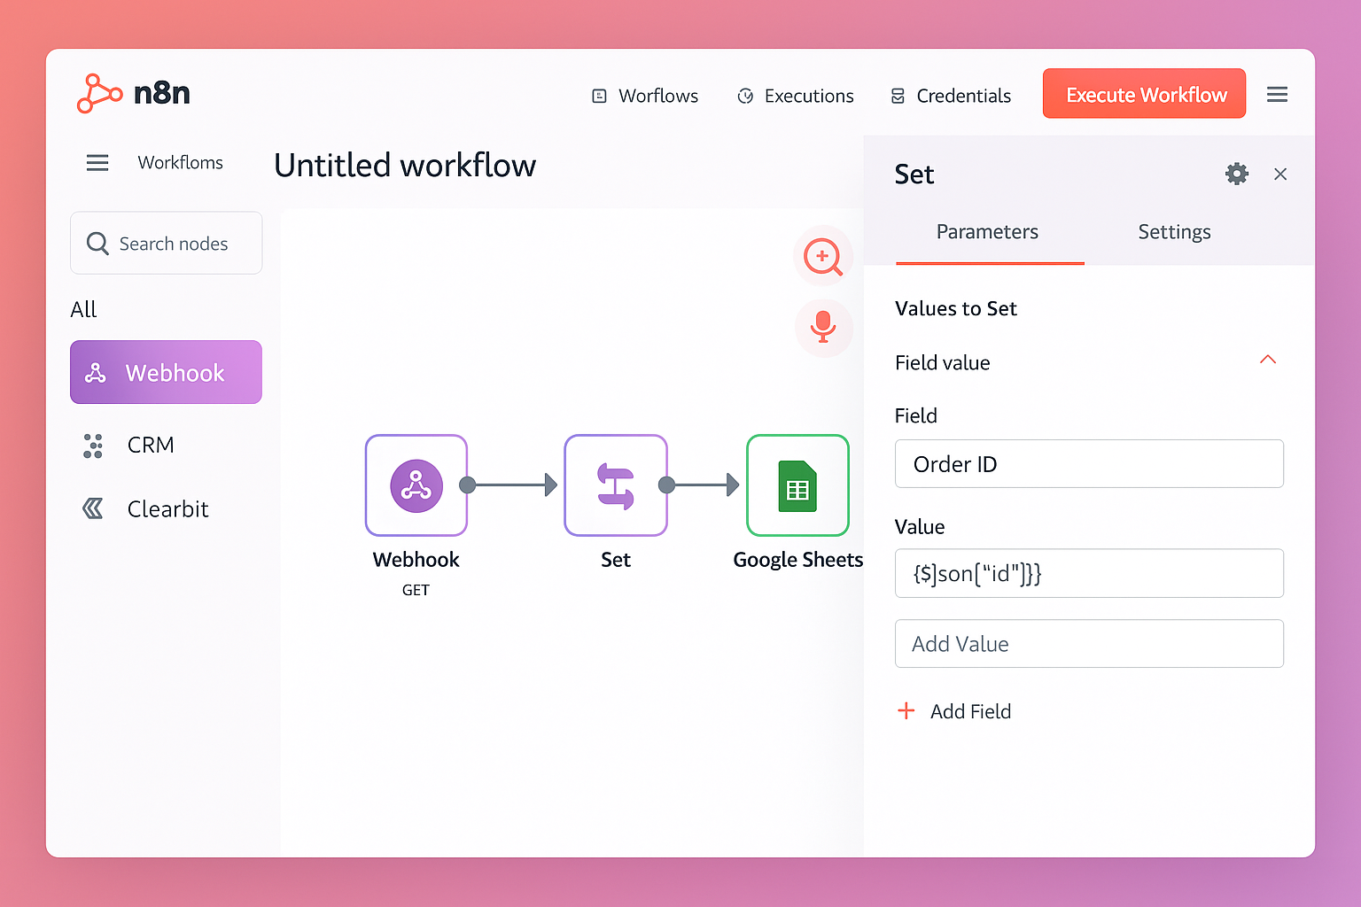Click the n8n logo icon

[98, 94]
